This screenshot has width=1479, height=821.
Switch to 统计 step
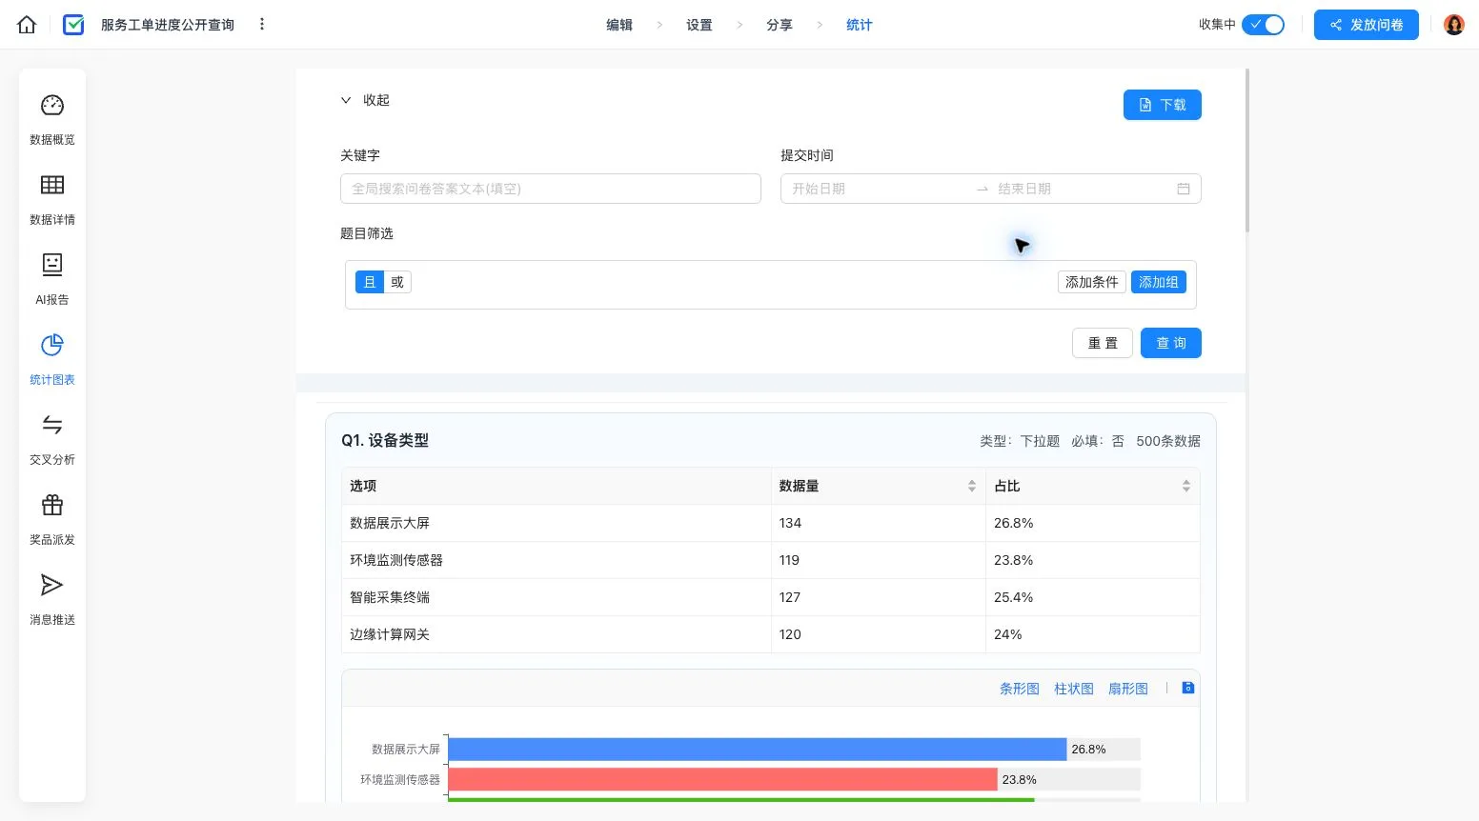pos(860,25)
